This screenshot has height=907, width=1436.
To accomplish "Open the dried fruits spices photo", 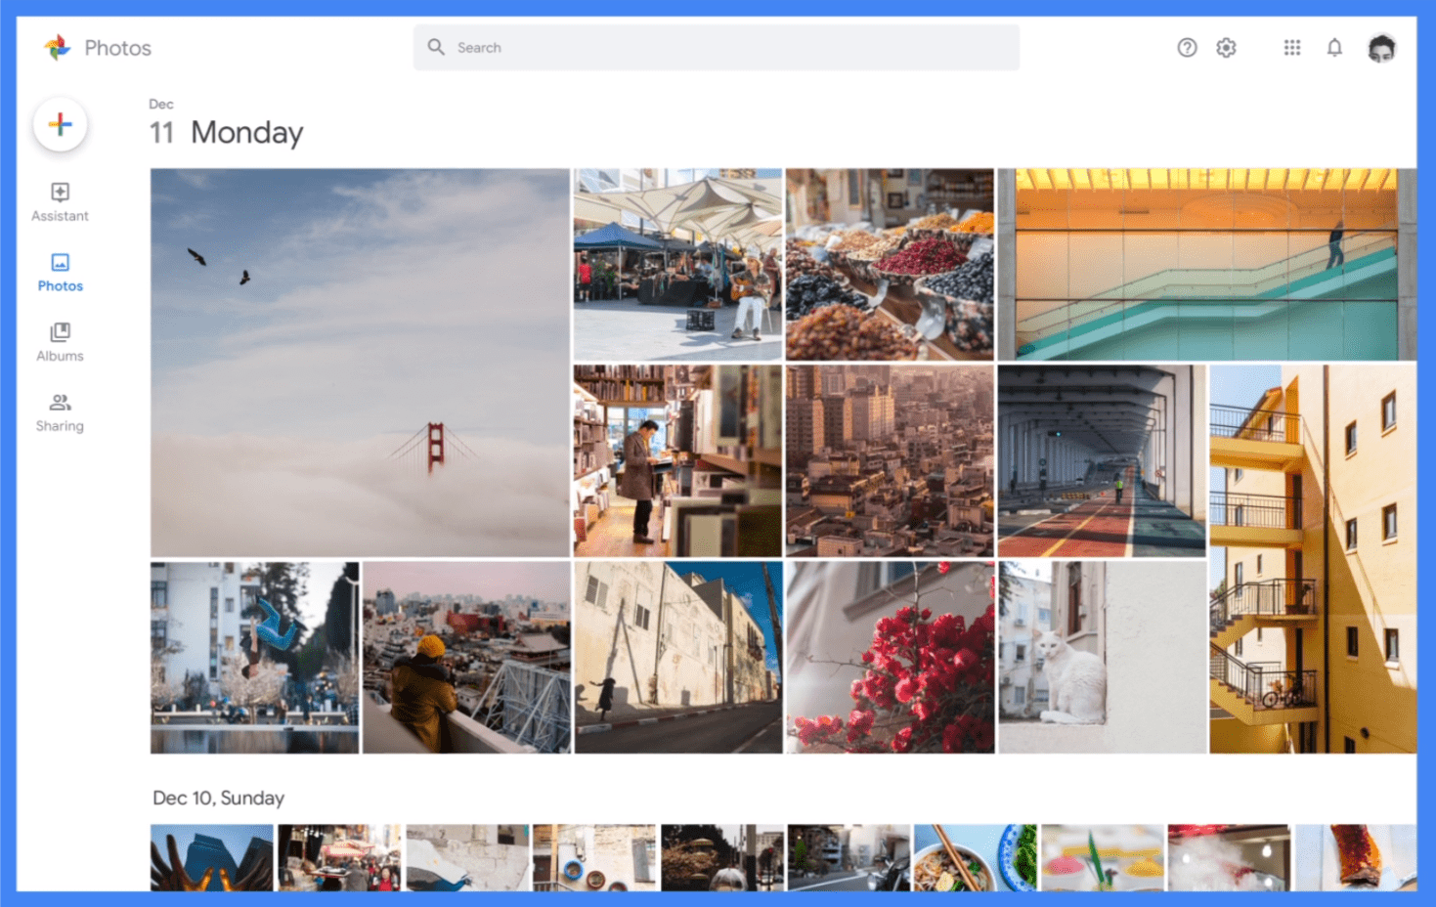I will pos(890,265).
